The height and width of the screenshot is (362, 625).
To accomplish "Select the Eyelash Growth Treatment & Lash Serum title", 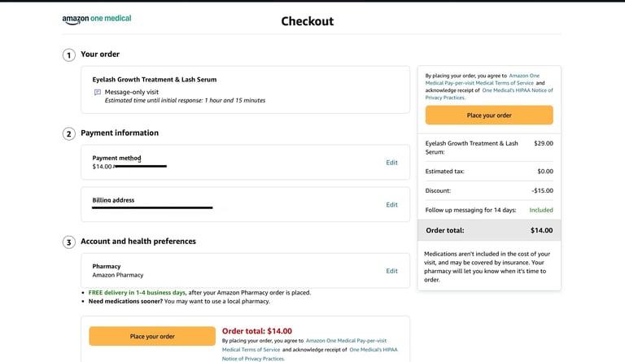I will click(155, 80).
